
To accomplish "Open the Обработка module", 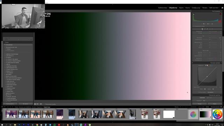I will [173, 8].
